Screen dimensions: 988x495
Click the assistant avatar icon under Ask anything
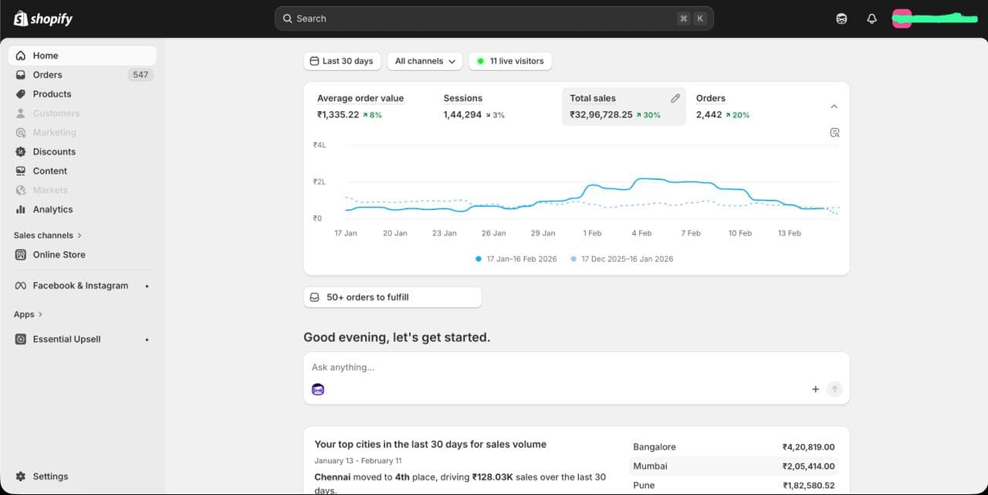(318, 389)
